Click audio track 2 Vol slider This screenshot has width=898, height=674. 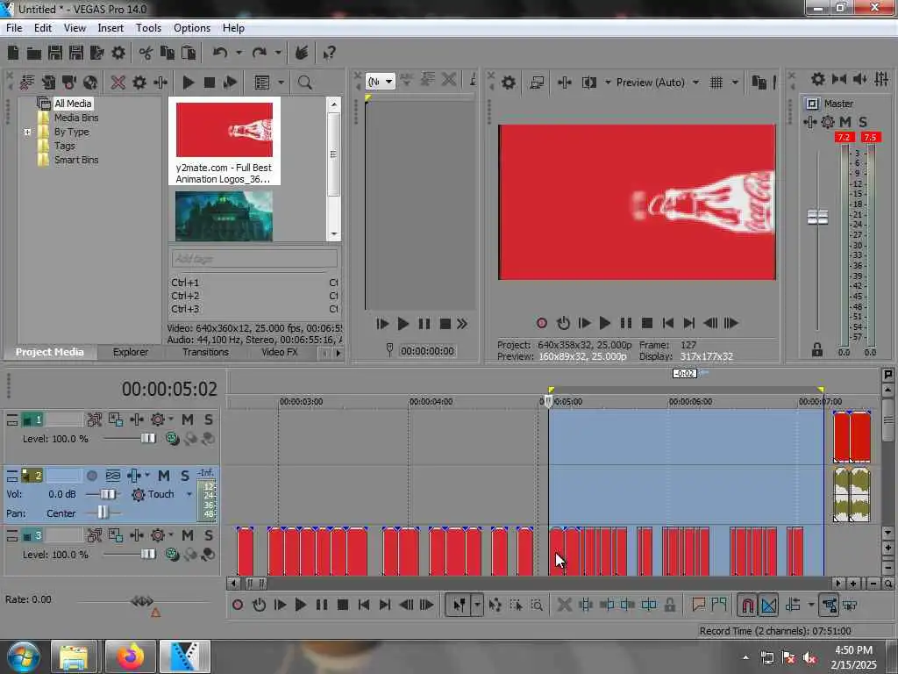point(108,494)
